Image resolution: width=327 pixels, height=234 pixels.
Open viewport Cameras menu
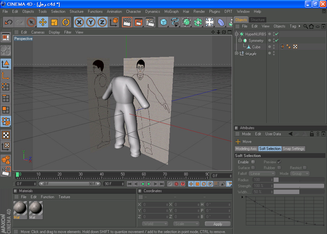click(38, 32)
